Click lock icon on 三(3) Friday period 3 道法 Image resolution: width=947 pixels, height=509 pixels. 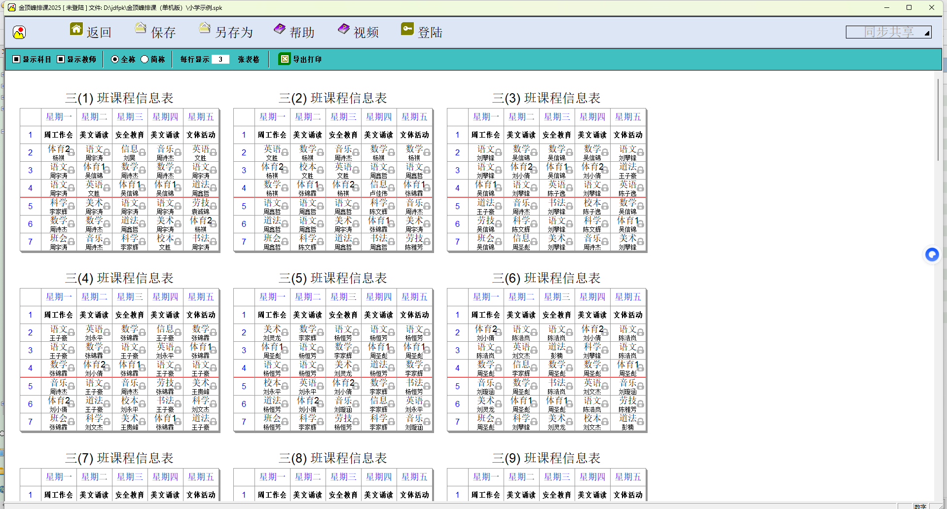[641, 170]
